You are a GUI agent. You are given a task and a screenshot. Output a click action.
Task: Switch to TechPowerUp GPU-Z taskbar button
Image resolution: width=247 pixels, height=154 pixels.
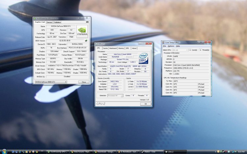click(58, 152)
